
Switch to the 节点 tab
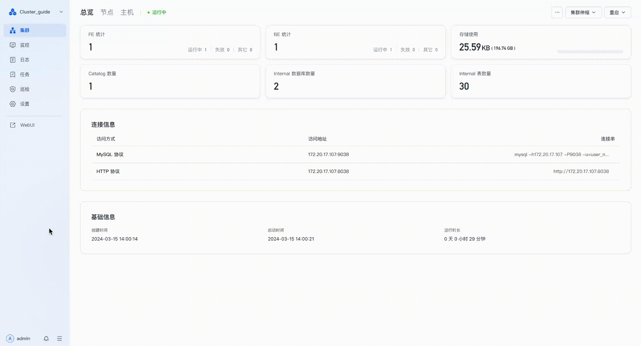tap(107, 12)
